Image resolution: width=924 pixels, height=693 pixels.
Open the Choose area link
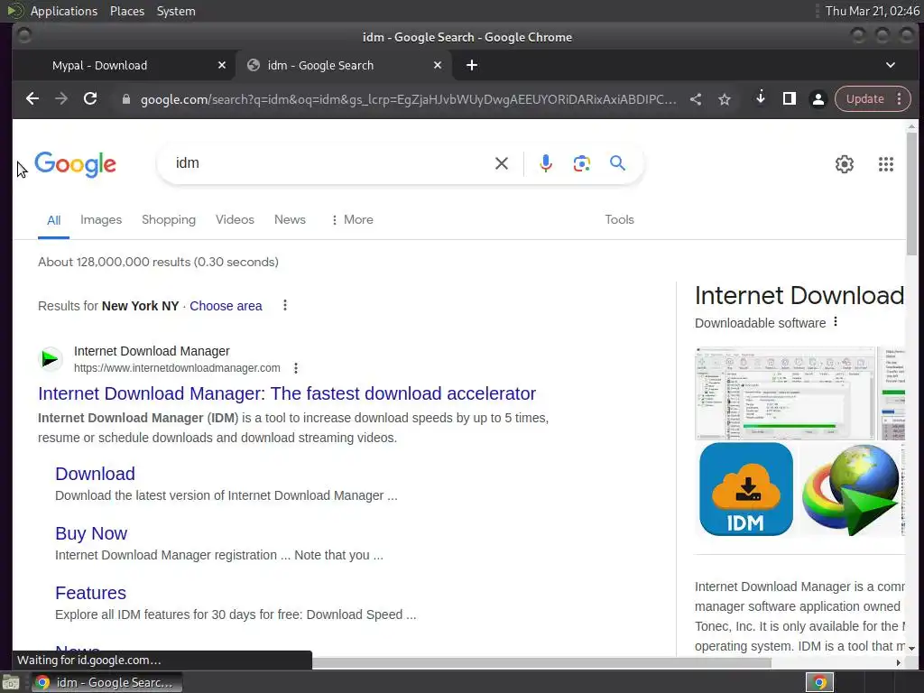tap(226, 306)
